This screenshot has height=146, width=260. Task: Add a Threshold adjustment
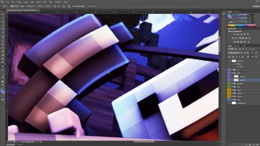pyautogui.click(x=241, y=42)
